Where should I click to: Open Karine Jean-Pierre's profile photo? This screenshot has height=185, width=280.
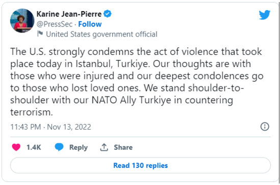(22, 21)
